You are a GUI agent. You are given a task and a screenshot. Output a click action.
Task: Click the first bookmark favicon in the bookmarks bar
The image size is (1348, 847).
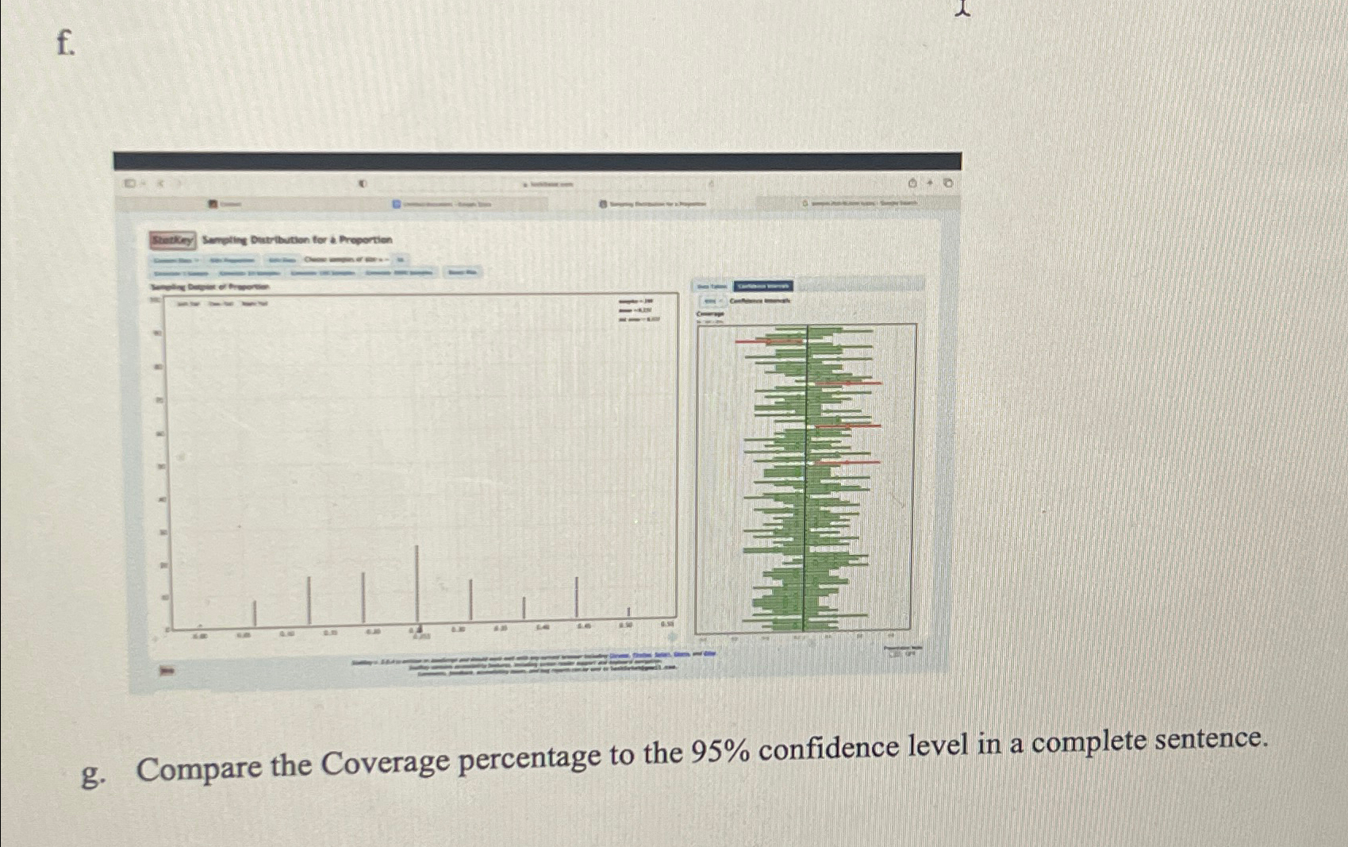(212, 204)
